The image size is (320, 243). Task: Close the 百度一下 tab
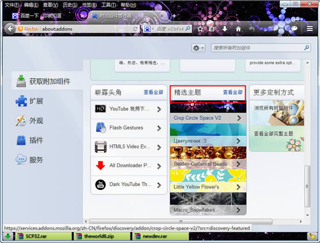pyautogui.click(x=82, y=16)
